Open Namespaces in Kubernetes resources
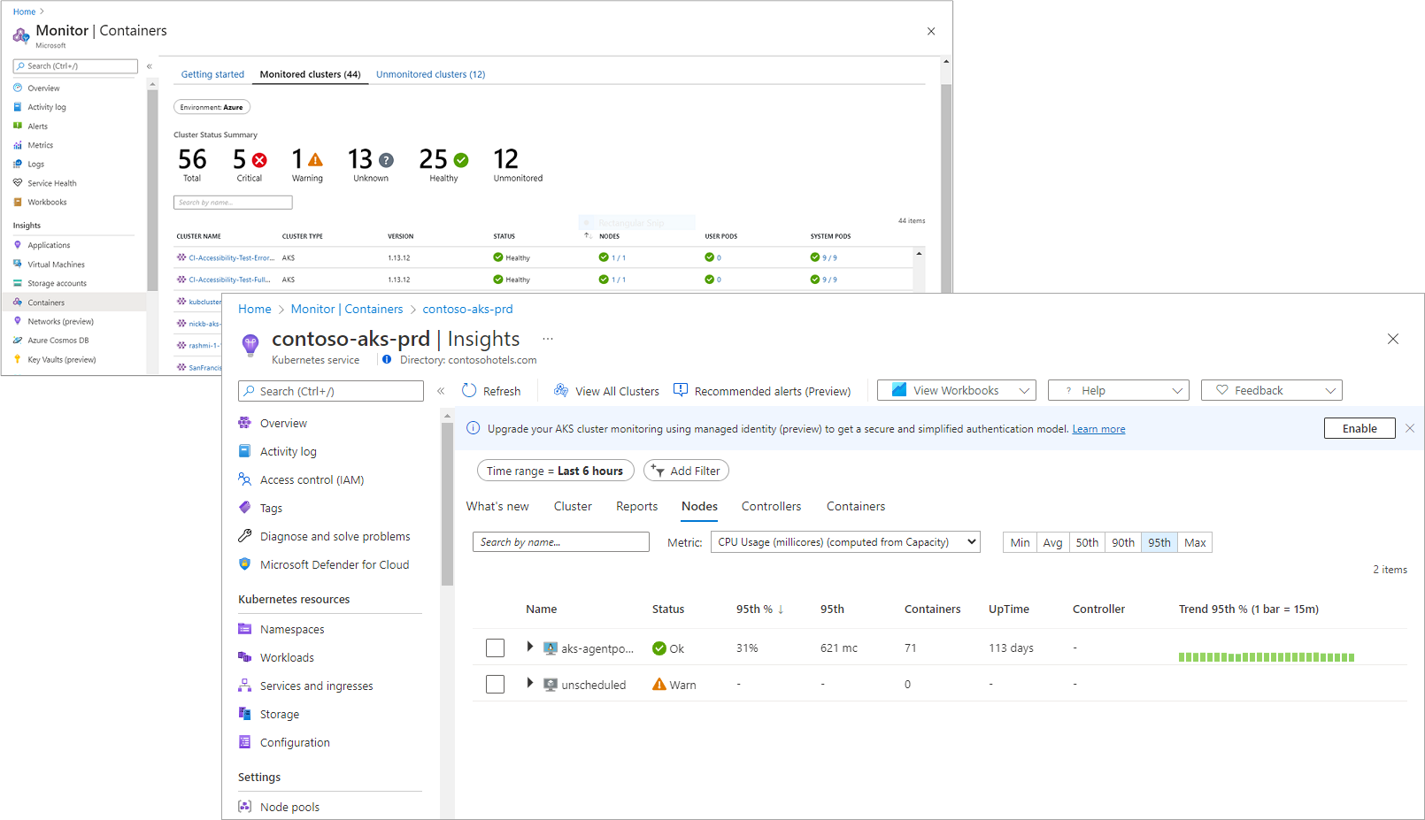Screen dimensions: 1425x820 coord(292,630)
